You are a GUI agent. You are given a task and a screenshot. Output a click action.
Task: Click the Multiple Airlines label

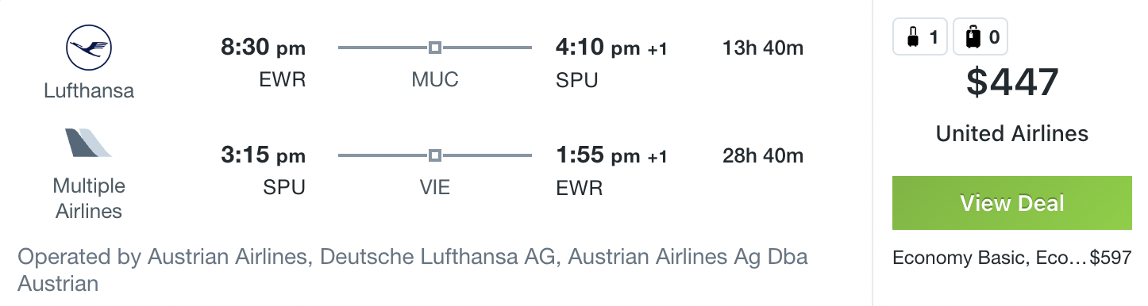[88, 198]
